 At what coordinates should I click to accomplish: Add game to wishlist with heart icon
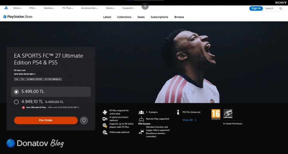(84, 120)
